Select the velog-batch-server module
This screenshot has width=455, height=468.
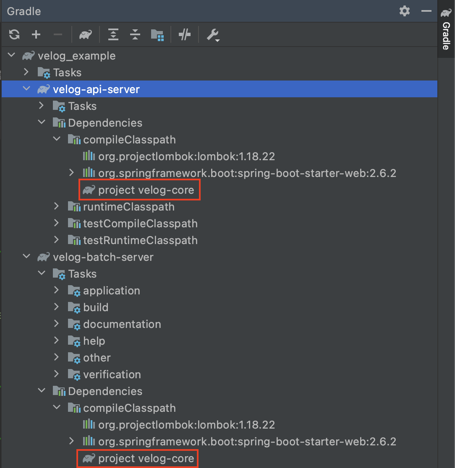pos(219,257)
